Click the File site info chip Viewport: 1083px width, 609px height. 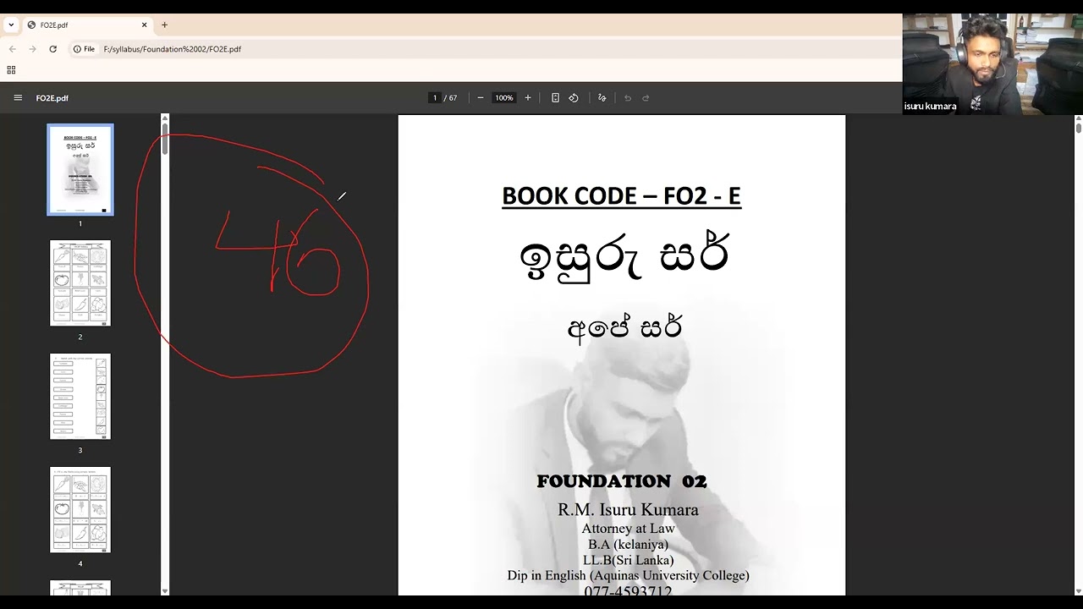pyautogui.click(x=84, y=49)
